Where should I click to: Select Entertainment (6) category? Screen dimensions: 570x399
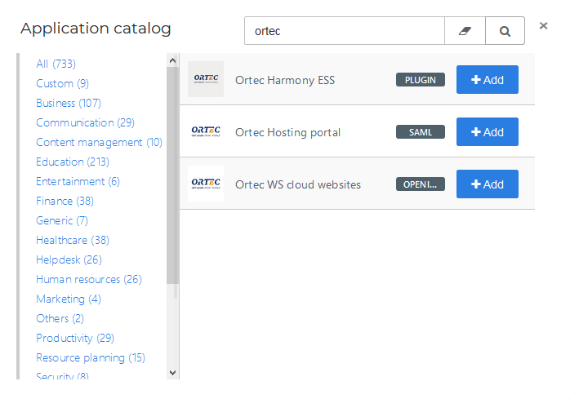point(78,182)
